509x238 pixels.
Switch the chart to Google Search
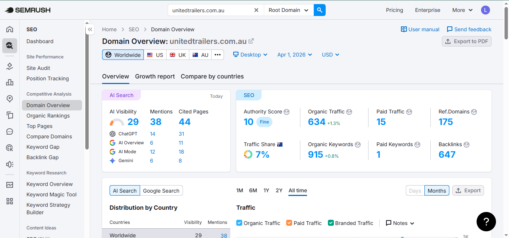click(x=161, y=190)
